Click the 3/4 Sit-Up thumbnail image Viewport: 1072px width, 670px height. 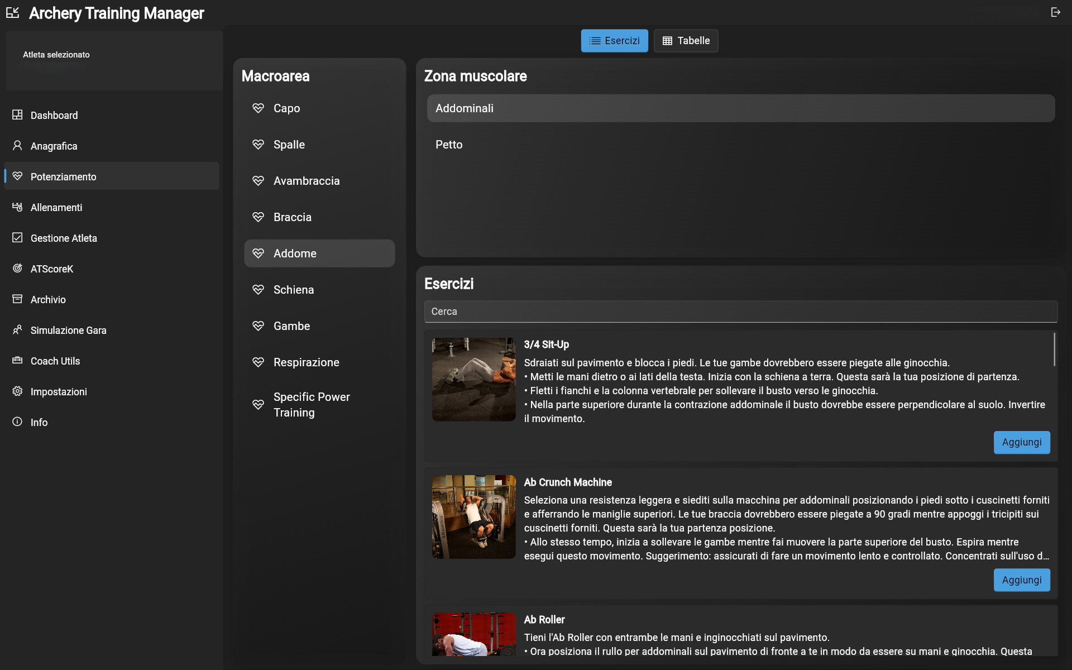pos(474,379)
